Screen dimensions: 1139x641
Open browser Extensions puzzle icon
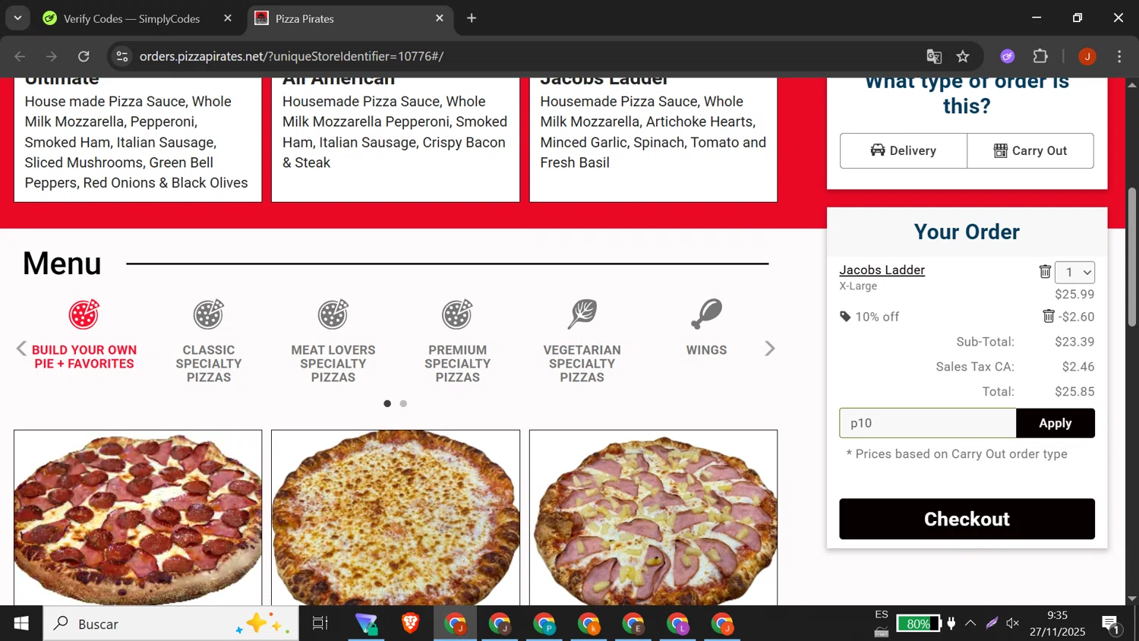click(x=1040, y=56)
